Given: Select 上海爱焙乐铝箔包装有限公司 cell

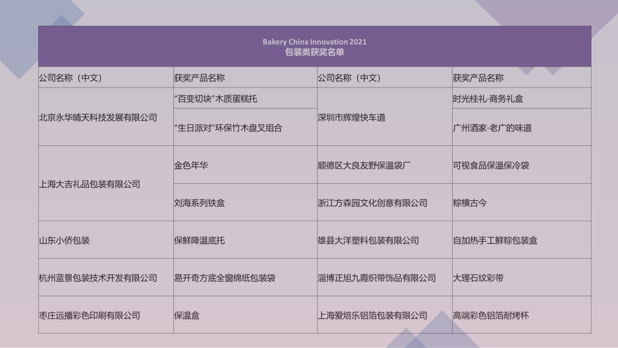Looking at the screenshot, I should coord(385,315).
